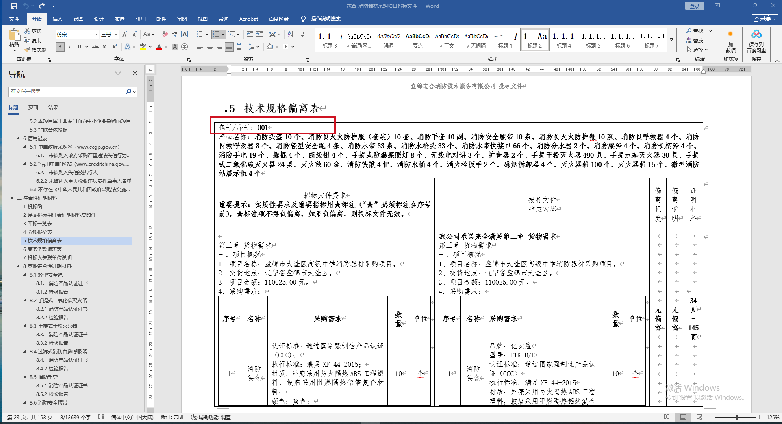782x424 pixels.
Task: Click the navigation search field
Action: [67, 91]
